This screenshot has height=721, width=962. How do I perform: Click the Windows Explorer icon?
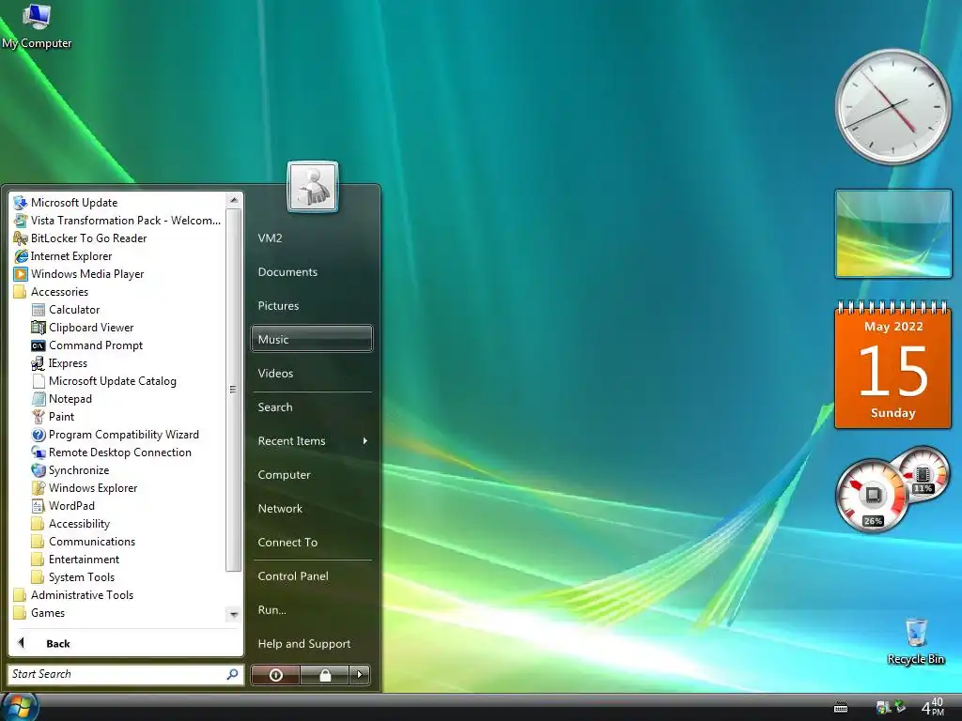(x=38, y=487)
